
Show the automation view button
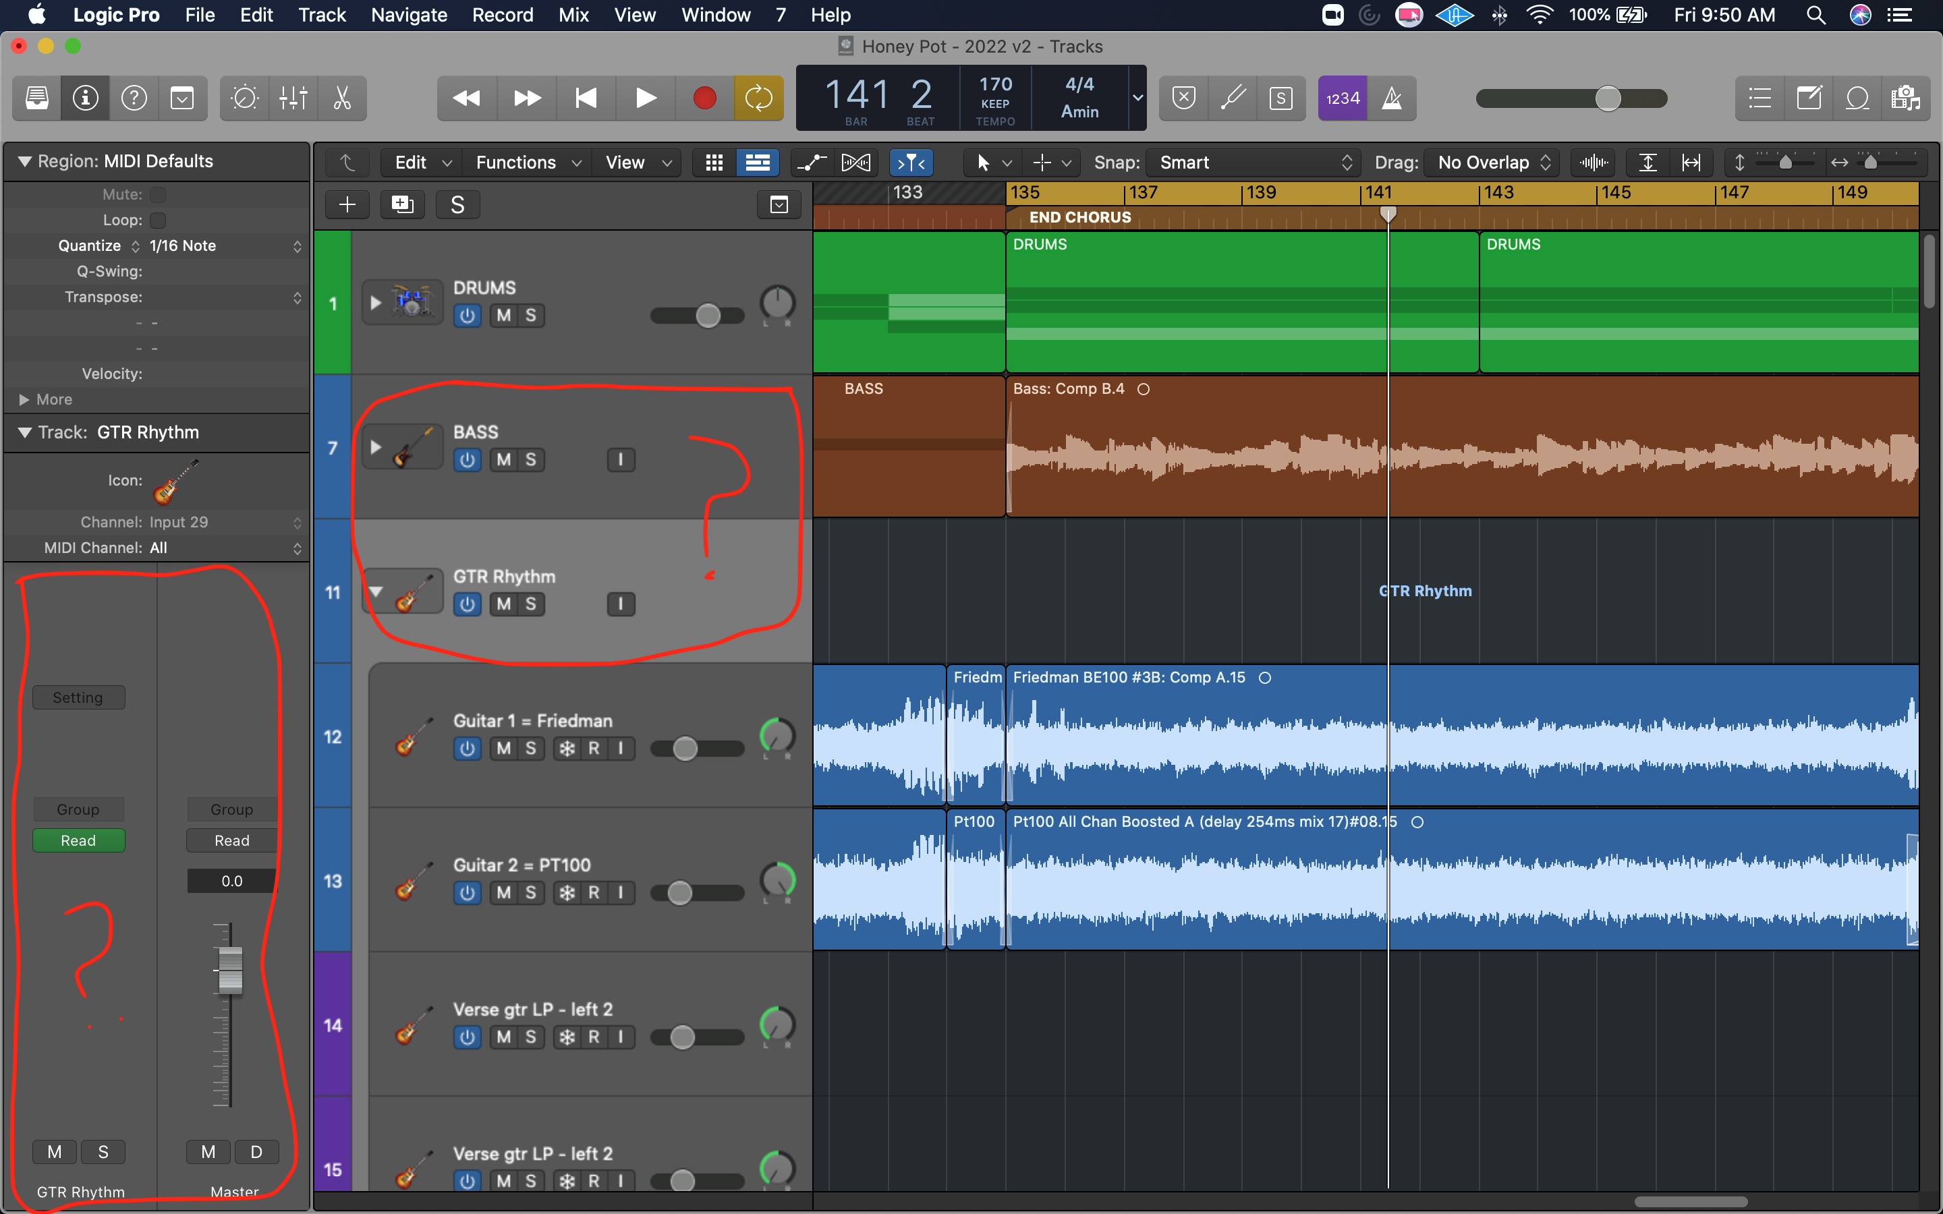pos(811,163)
